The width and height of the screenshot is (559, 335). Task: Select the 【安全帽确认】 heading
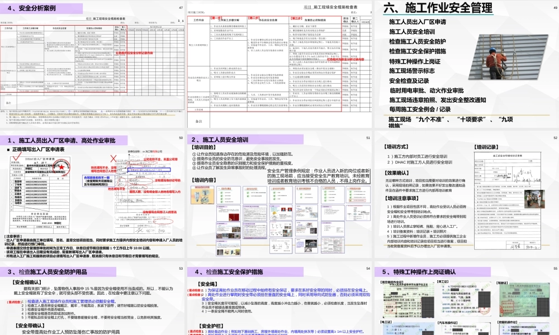(27, 283)
